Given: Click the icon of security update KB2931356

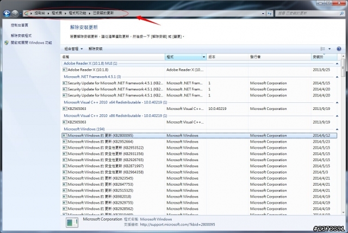Looking at the screenshot, I should coord(65,154).
